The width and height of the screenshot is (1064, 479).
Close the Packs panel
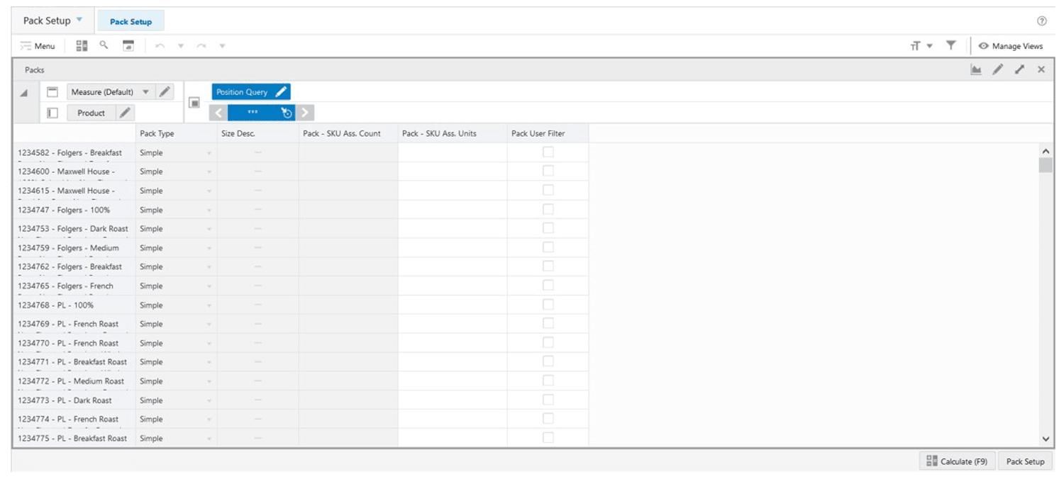pos(1041,69)
